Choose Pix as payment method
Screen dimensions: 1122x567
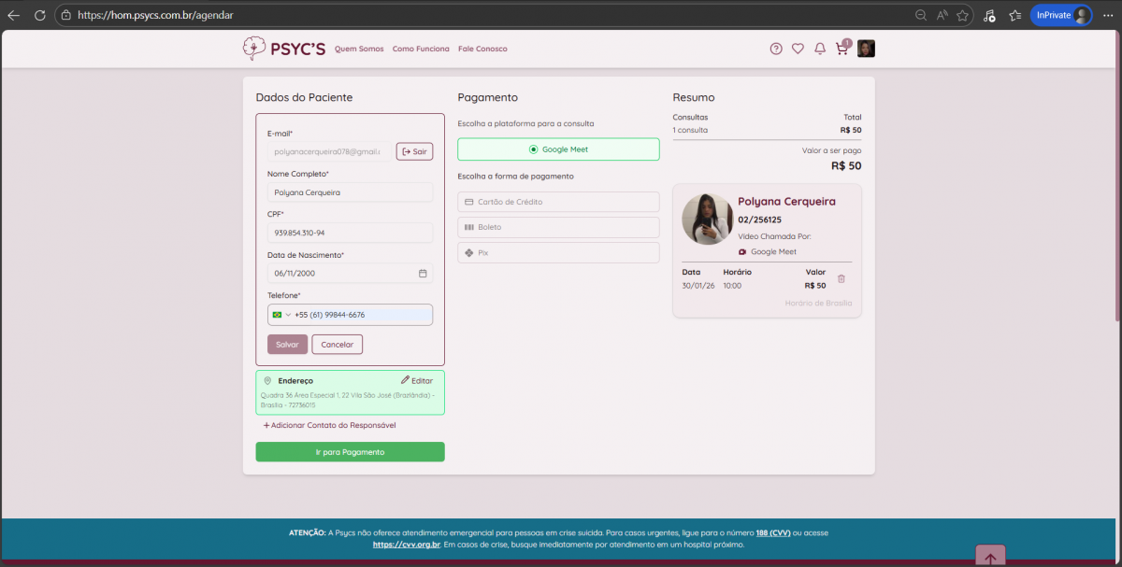tap(558, 253)
